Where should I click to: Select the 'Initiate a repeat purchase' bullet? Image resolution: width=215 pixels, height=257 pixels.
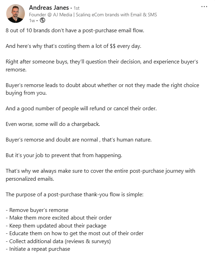[x=38, y=249]
